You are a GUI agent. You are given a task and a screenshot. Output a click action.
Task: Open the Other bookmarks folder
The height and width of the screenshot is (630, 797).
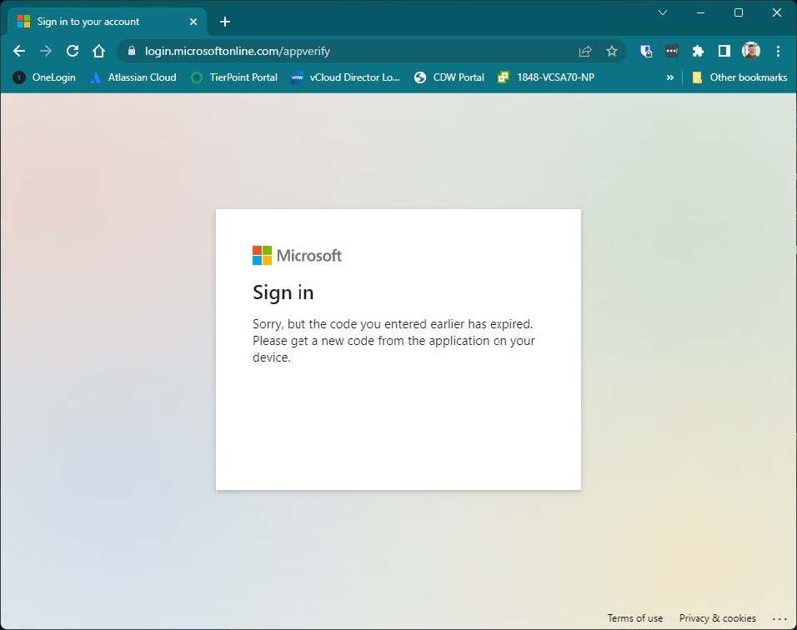pos(739,77)
